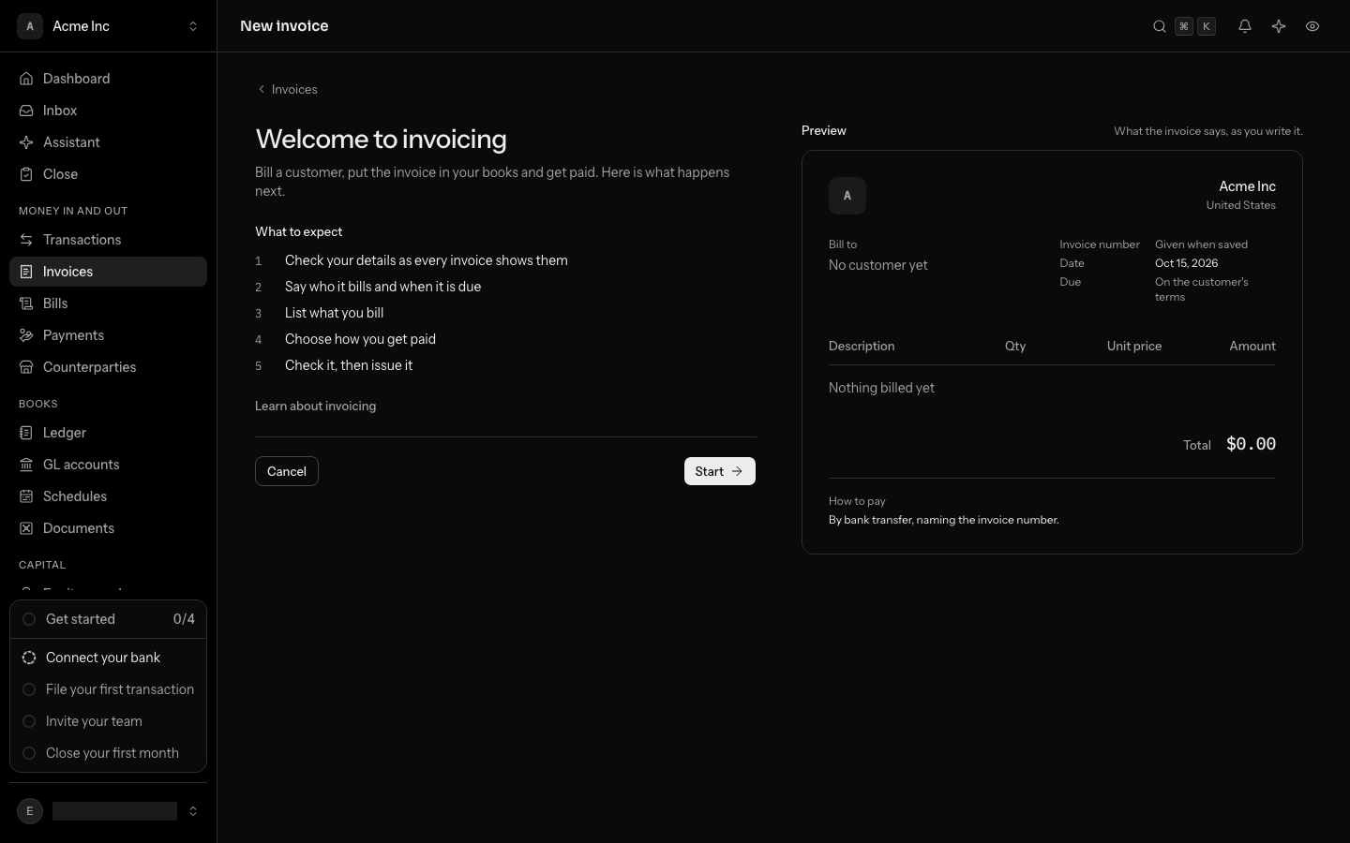The height and width of the screenshot is (843, 1350).
Task: Click the Documents file icon
Action: coord(26,528)
